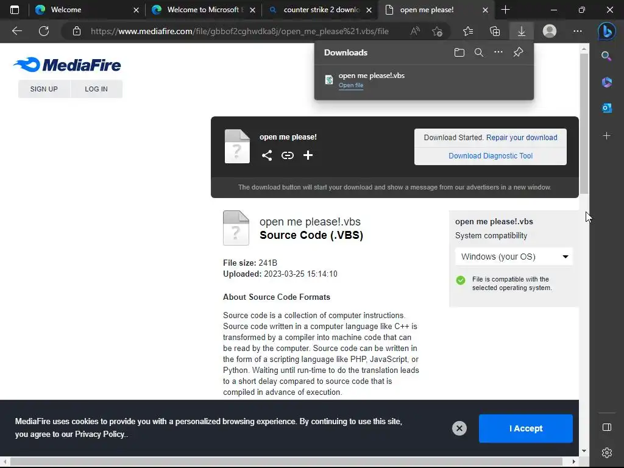Screen dimensions: 624x468
Task: Accept cookies with I Accept
Action: (526, 428)
